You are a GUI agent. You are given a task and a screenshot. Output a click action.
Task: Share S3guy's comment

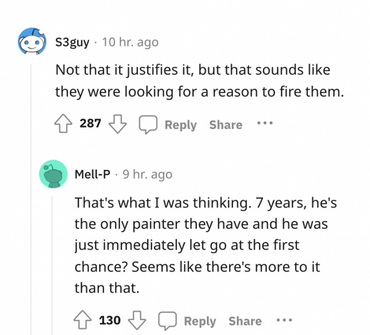pos(226,125)
